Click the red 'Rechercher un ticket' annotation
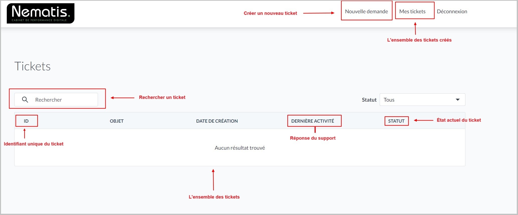Viewport: 518px width, 215px height. 162,97
